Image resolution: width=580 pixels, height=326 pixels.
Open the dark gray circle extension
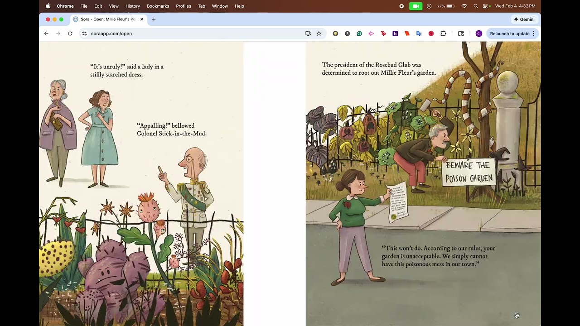click(x=348, y=34)
